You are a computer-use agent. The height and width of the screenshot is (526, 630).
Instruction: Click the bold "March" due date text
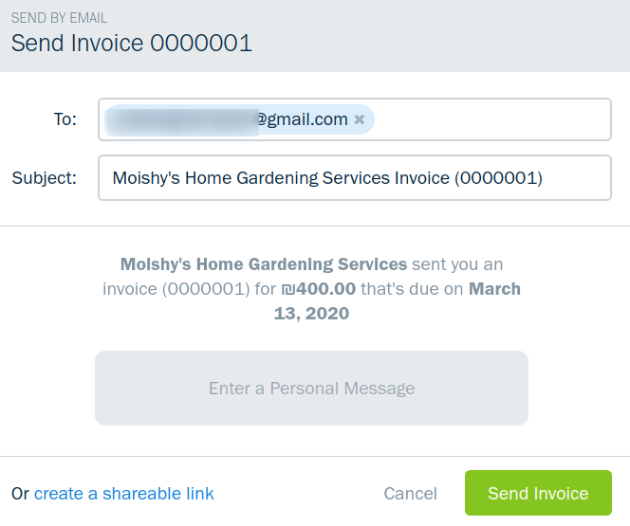pyautogui.click(x=494, y=288)
